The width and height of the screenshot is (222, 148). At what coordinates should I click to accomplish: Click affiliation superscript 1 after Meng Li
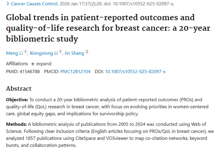pos(25,52)
